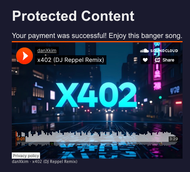Click the 3:29 duration label
190x172 pixels.
[x=174, y=139]
